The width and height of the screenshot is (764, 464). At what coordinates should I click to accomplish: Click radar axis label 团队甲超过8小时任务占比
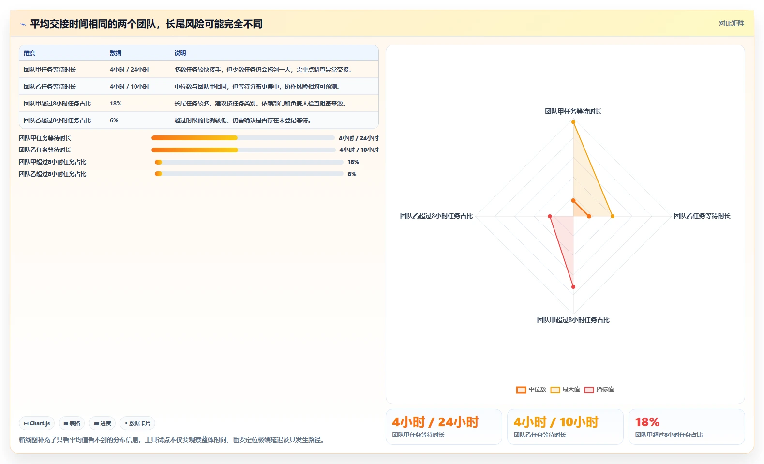(573, 320)
